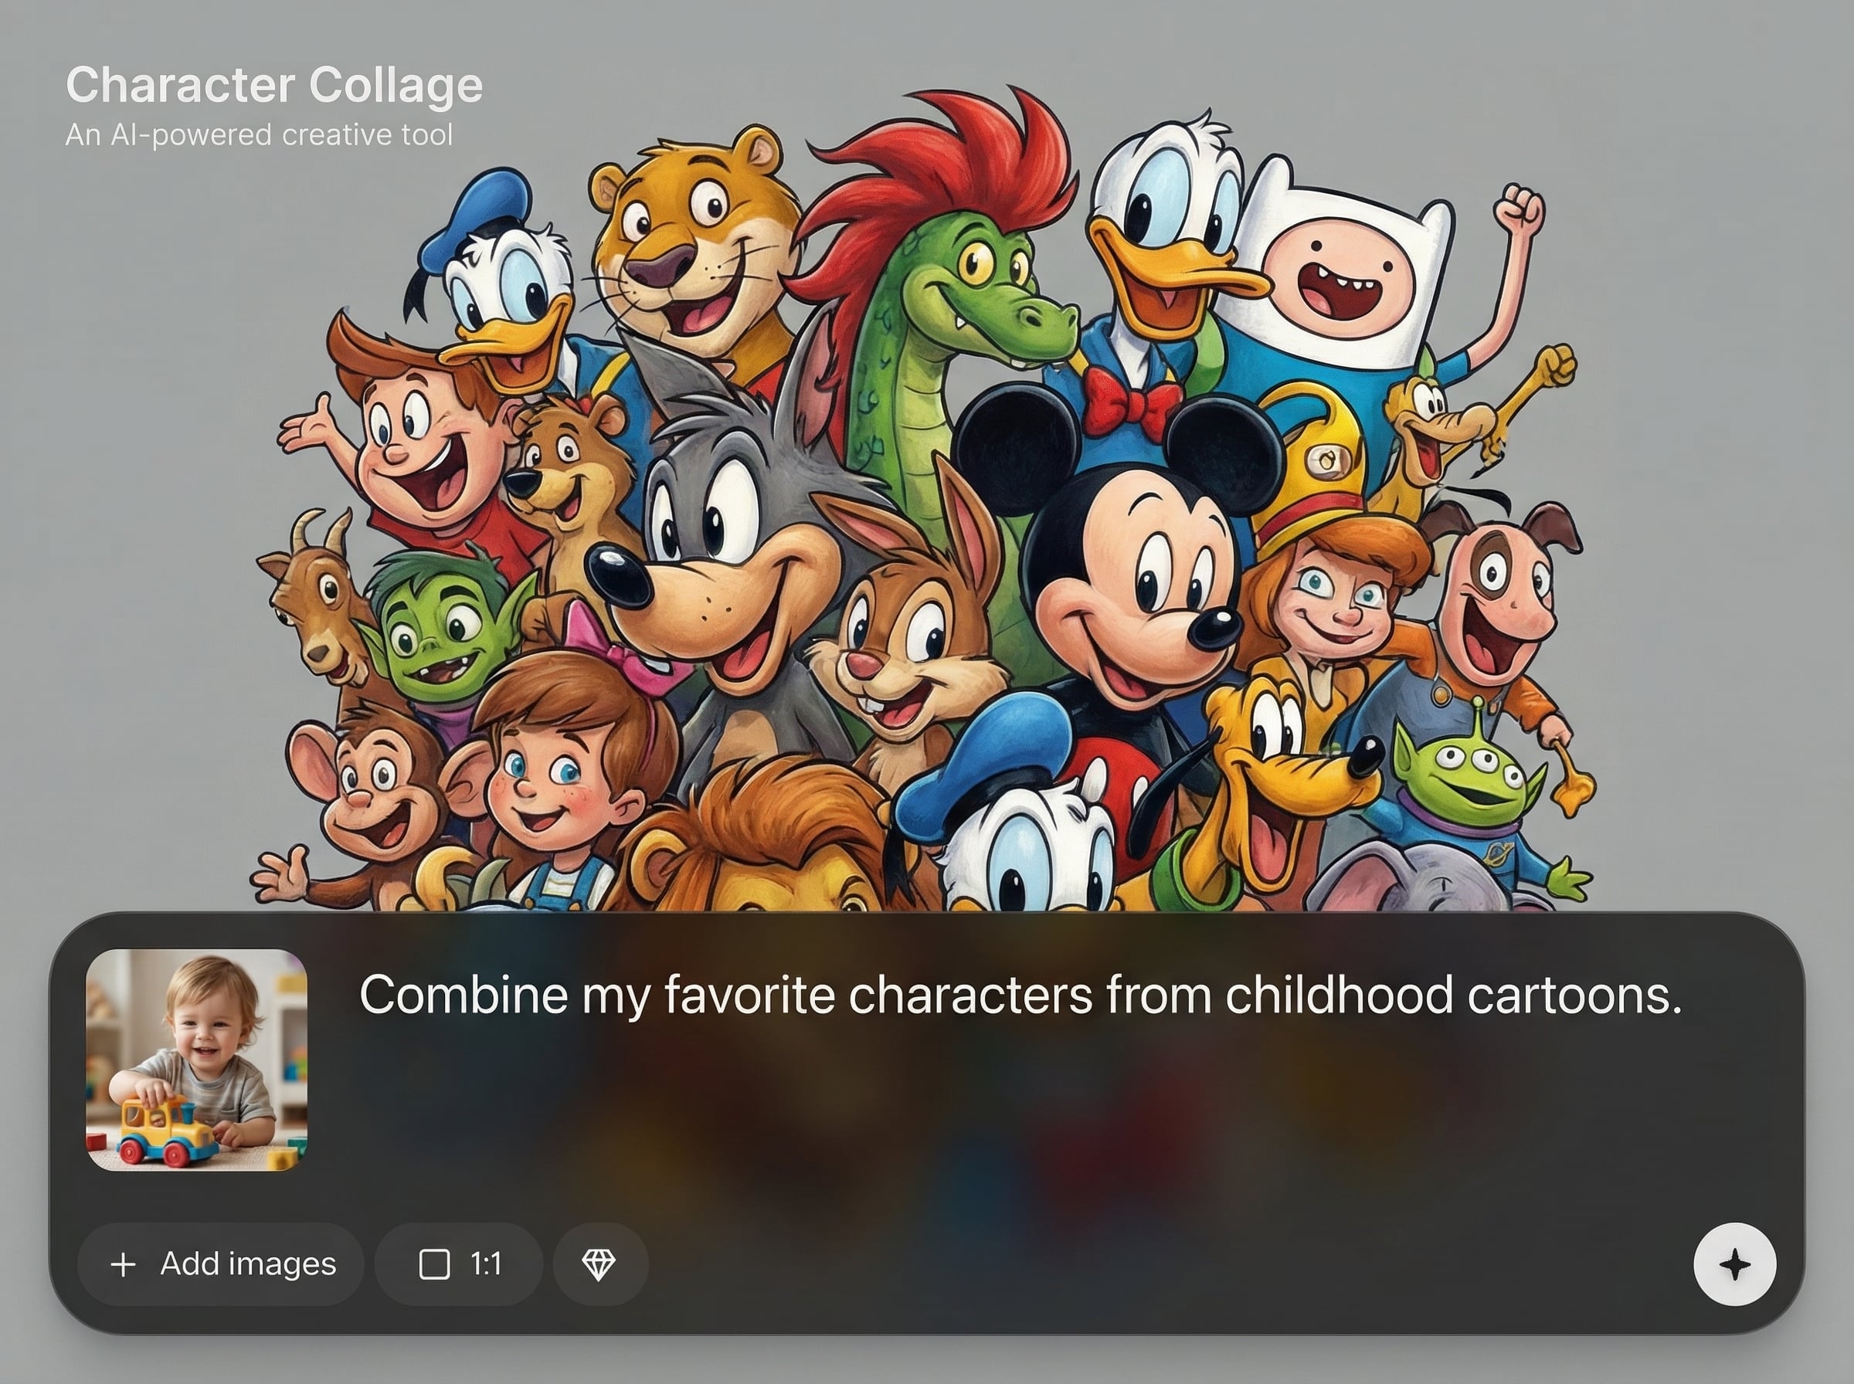Viewport: 1854px width, 1384px height.
Task: Click the gray wolf's black nose
Action: pos(618,576)
